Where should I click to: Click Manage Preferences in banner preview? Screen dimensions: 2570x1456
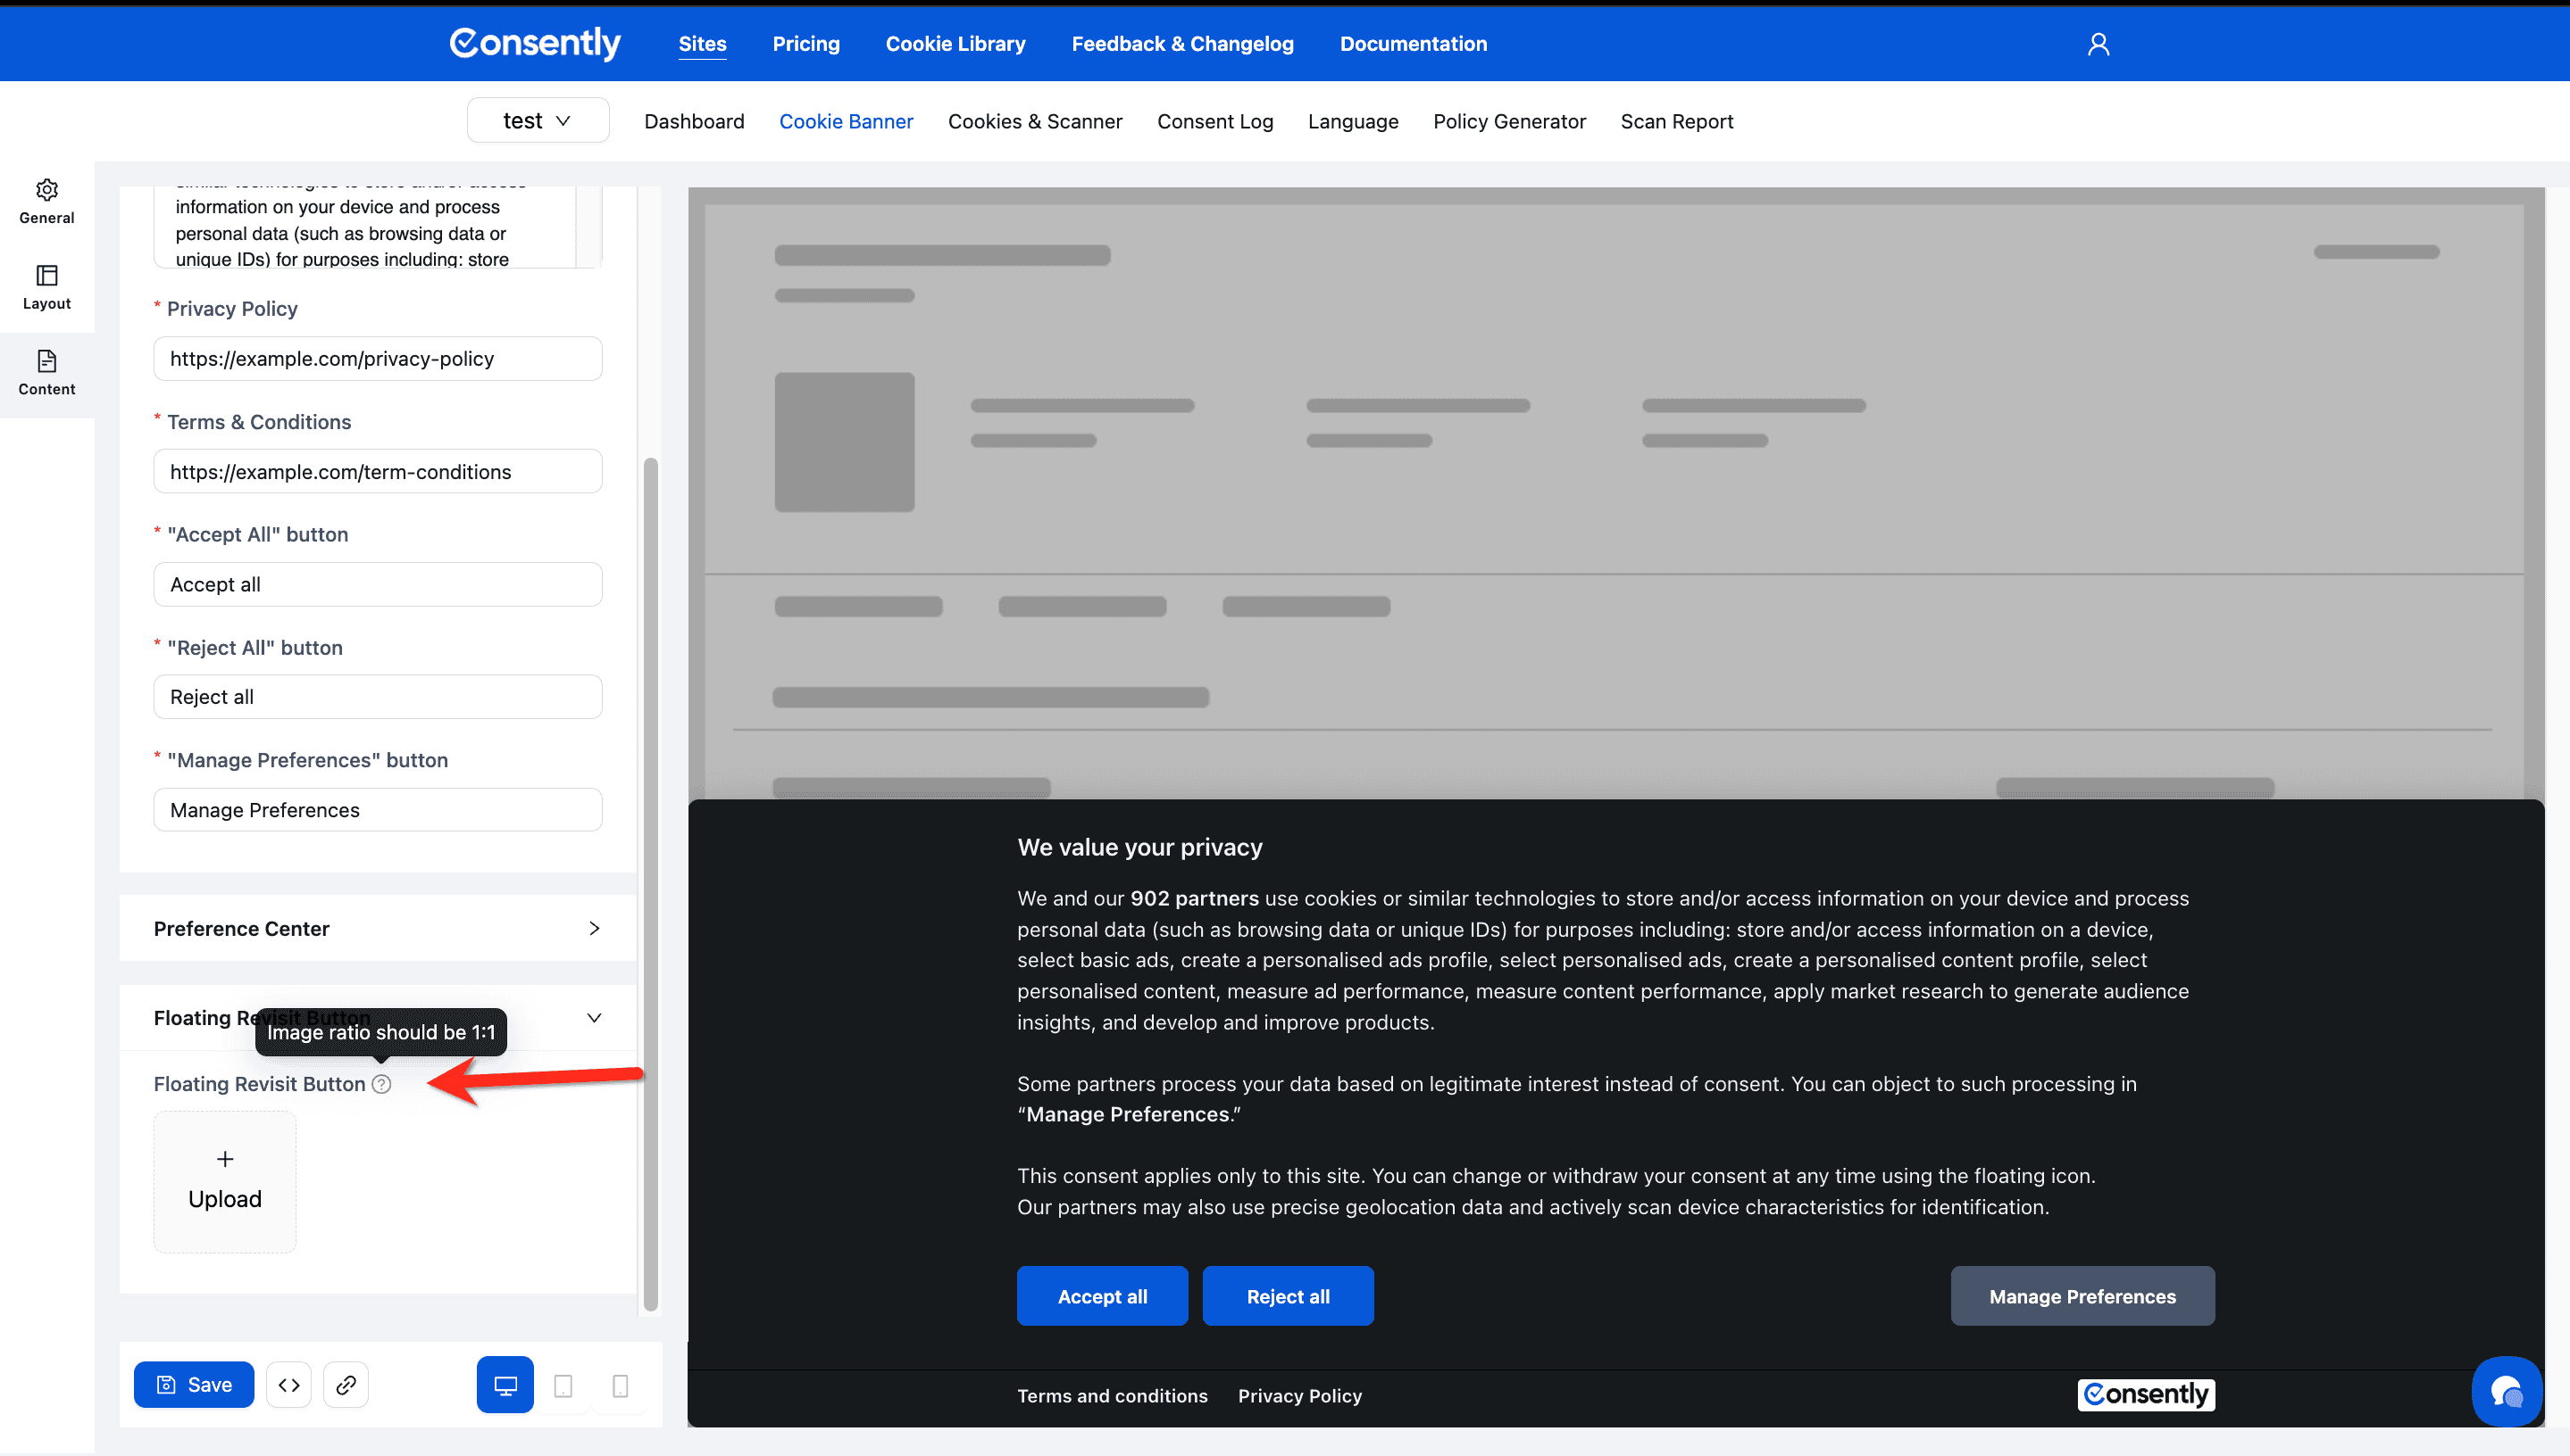click(x=2082, y=1296)
